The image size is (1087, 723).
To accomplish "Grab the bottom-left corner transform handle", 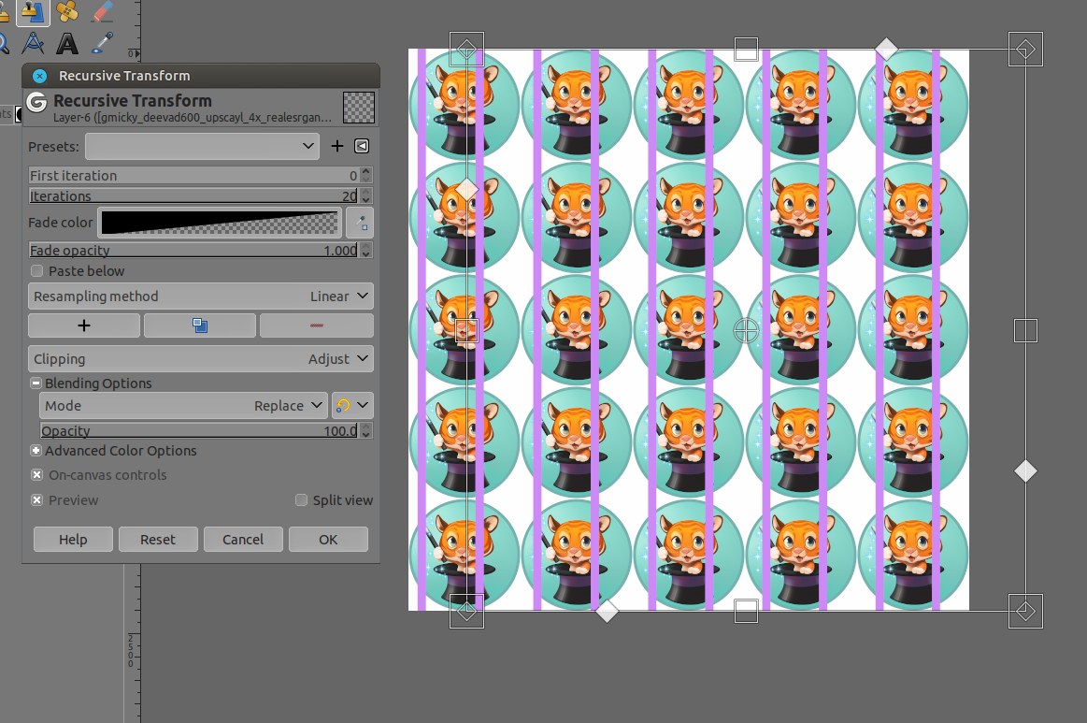I will (466, 611).
